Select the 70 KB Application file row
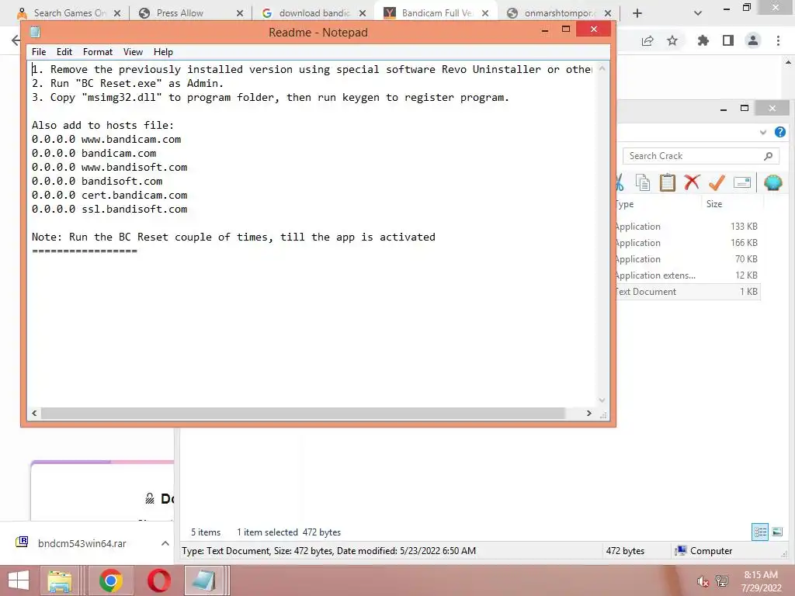Image resolution: width=795 pixels, height=596 pixels. pyautogui.click(x=688, y=259)
